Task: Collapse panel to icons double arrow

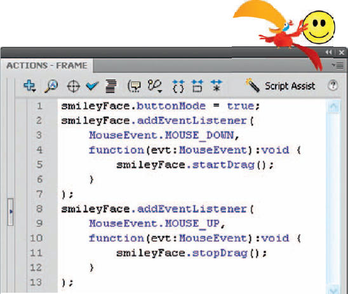Action: click(329, 52)
